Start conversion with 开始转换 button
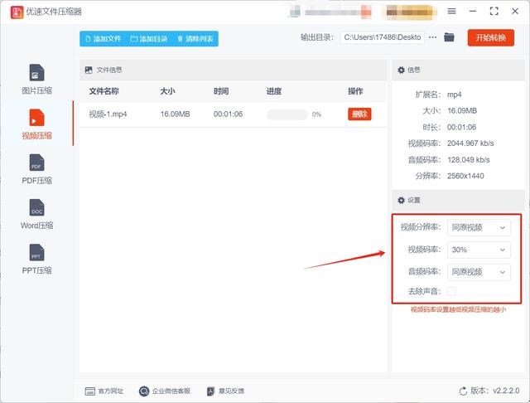 point(491,37)
